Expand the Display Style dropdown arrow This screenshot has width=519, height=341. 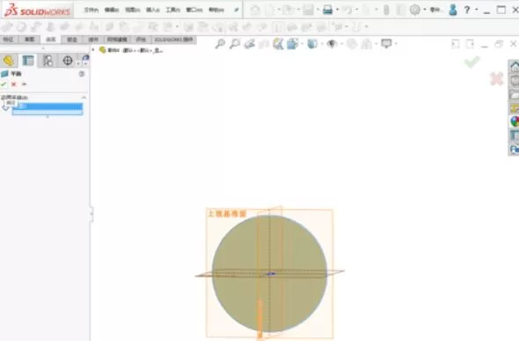click(322, 44)
